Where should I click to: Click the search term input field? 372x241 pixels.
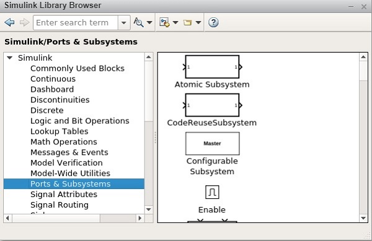(76, 23)
